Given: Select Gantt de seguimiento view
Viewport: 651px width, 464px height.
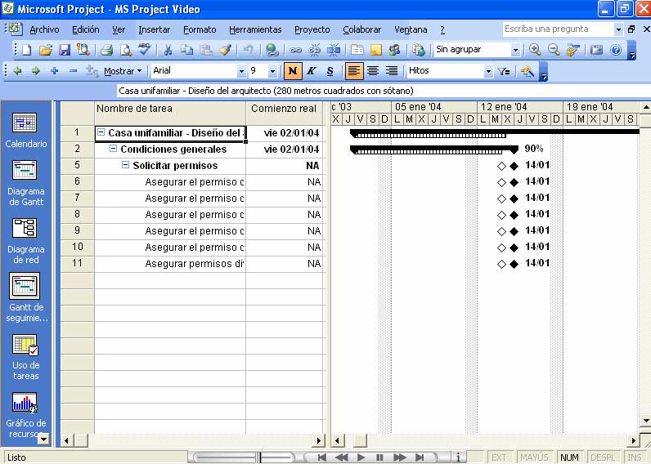Looking at the screenshot, I should [x=25, y=297].
